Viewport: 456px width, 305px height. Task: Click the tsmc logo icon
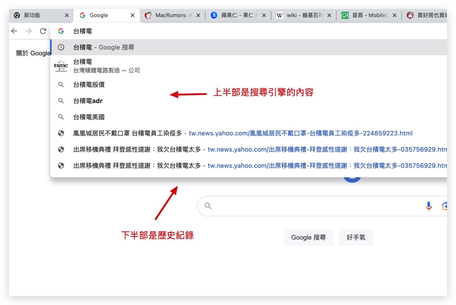click(x=61, y=66)
